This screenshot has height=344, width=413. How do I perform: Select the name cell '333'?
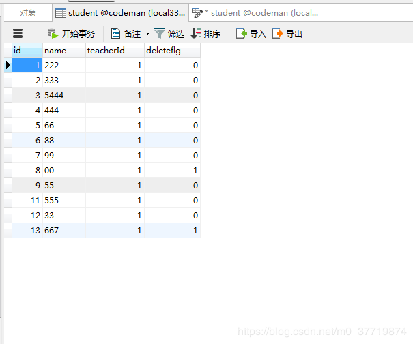(x=64, y=80)
